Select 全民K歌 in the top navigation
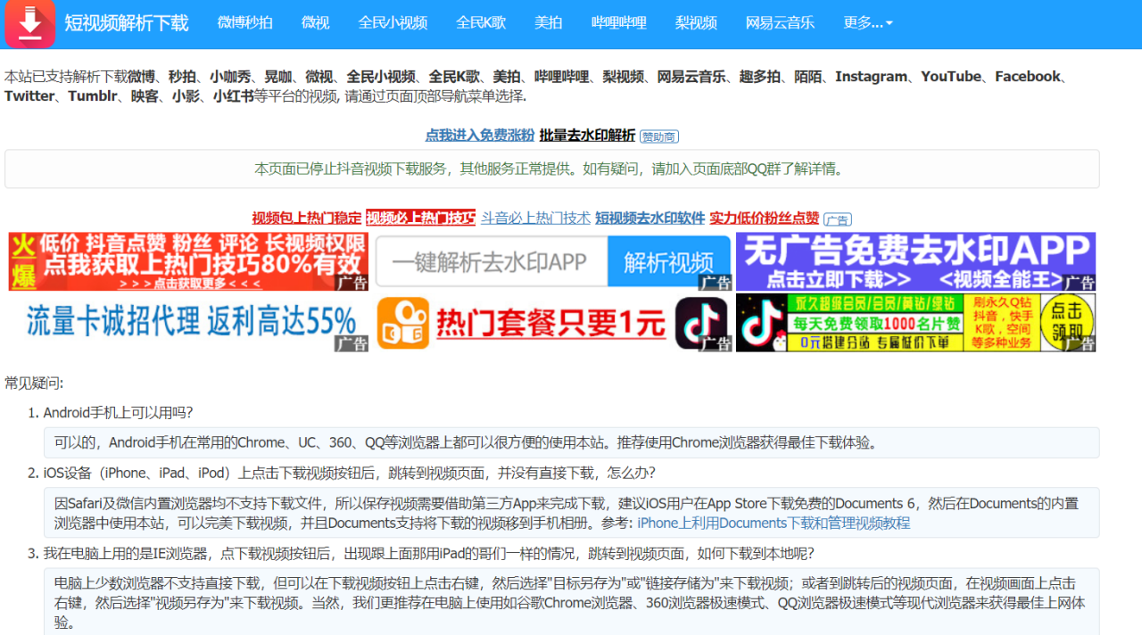This screenshot has height=635, width=1142. [481, 23]
